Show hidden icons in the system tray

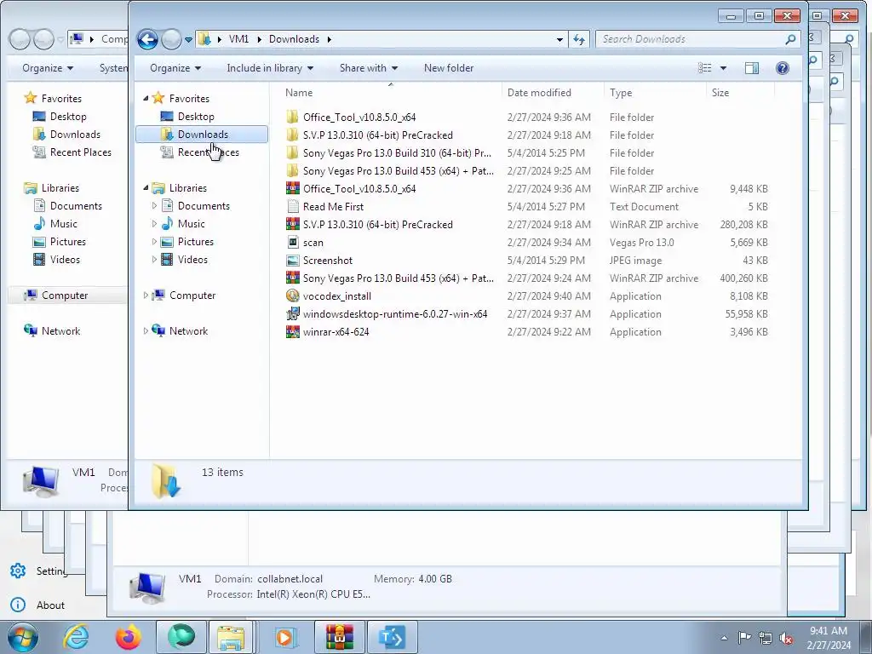724,638
